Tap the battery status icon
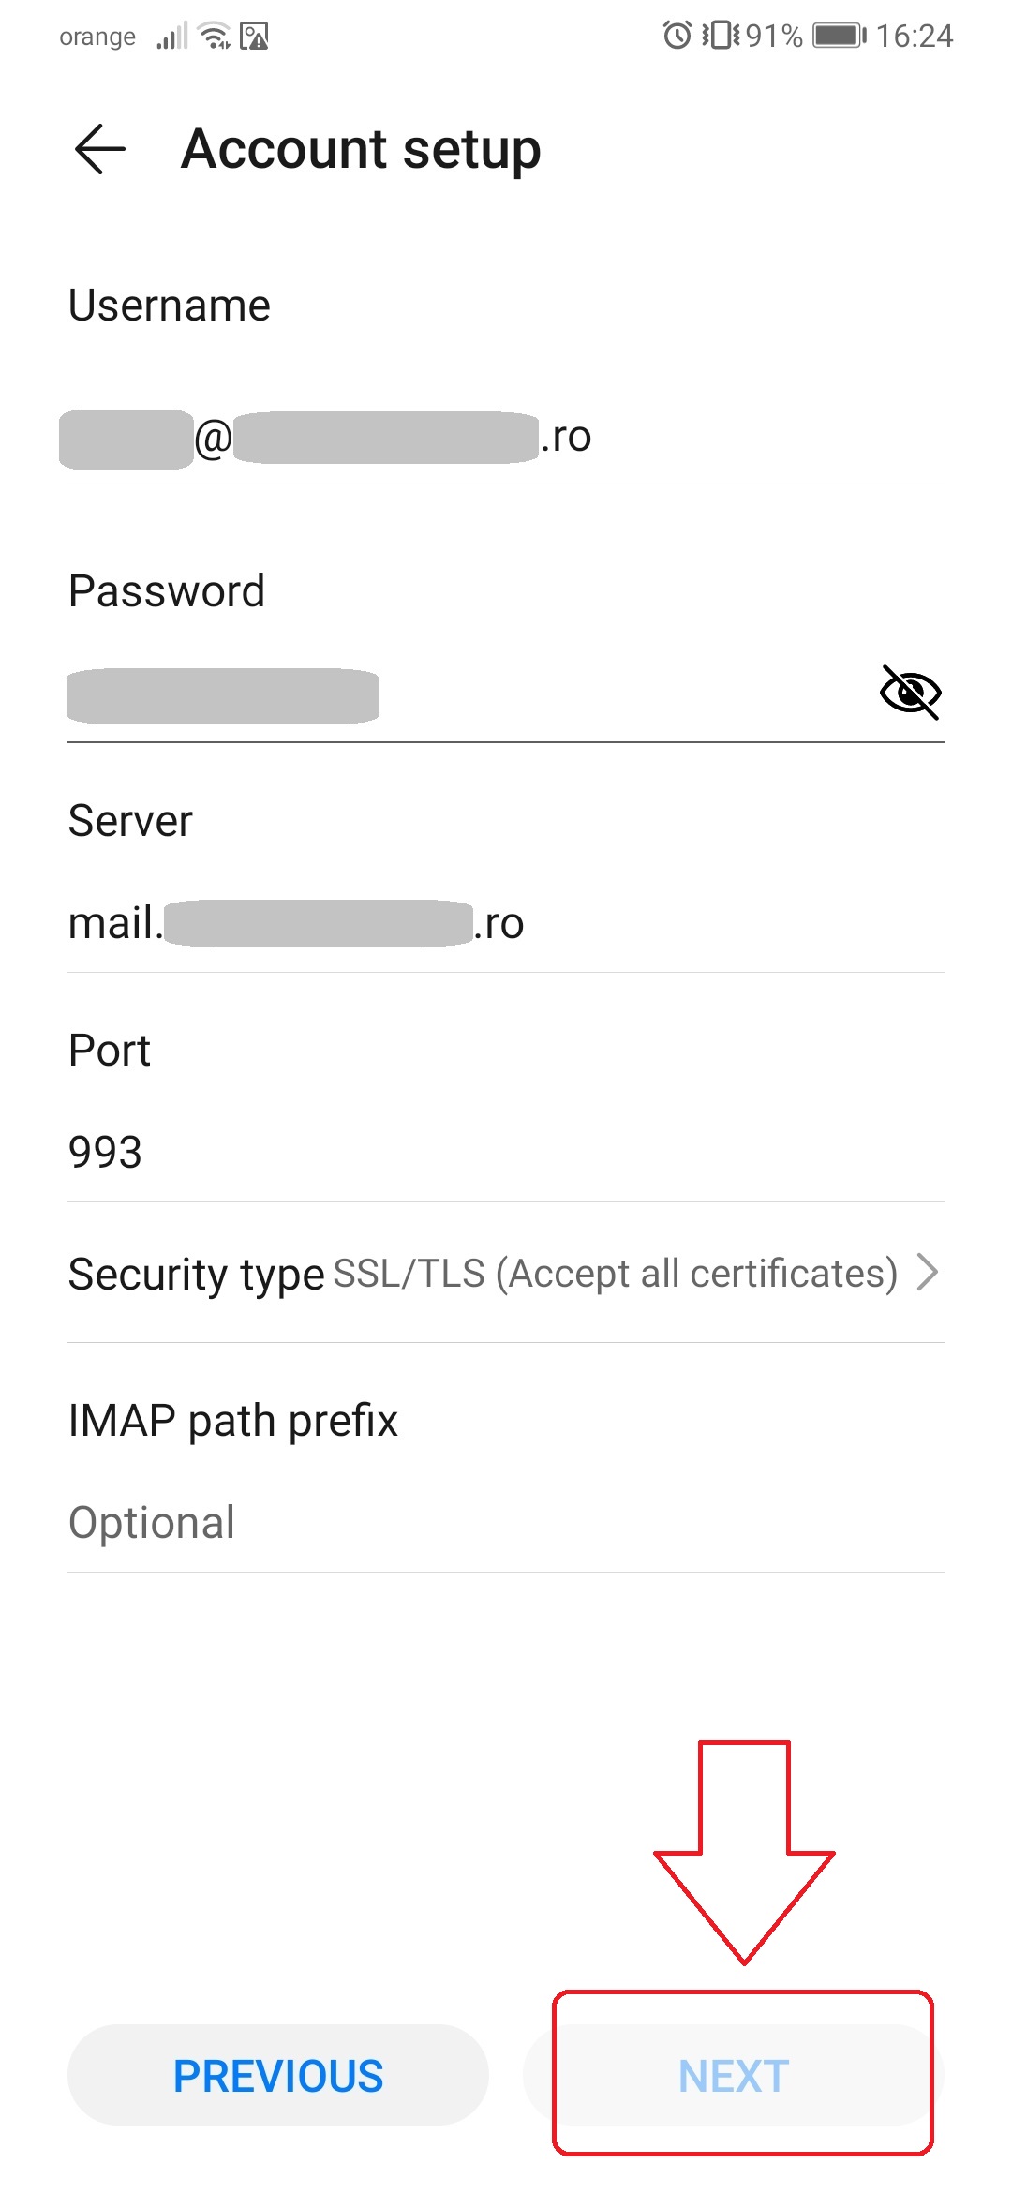The image size is (1012, 2193). click(840, 36)
